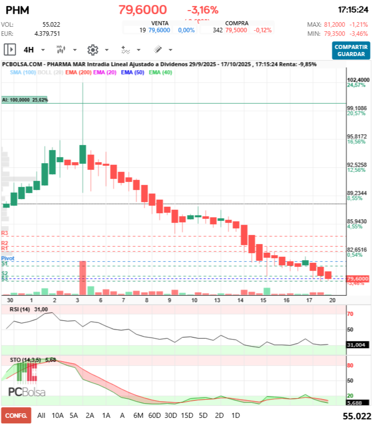Click the COMPARTIR GUARDAR button
Screen dimensions: 378x426
(x=351, y=51)
